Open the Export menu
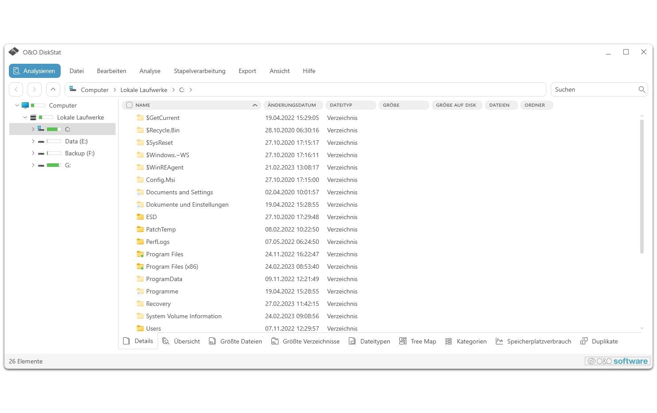 [247, 71]
